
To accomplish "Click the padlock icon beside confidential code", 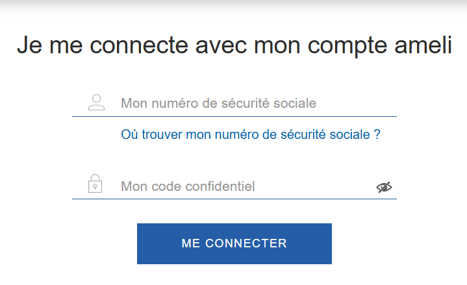I will tap(95, 184).
